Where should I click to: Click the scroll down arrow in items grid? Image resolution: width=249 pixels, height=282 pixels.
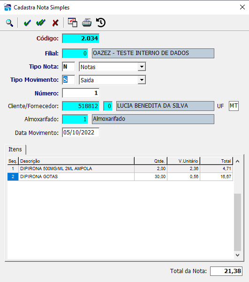238,255
